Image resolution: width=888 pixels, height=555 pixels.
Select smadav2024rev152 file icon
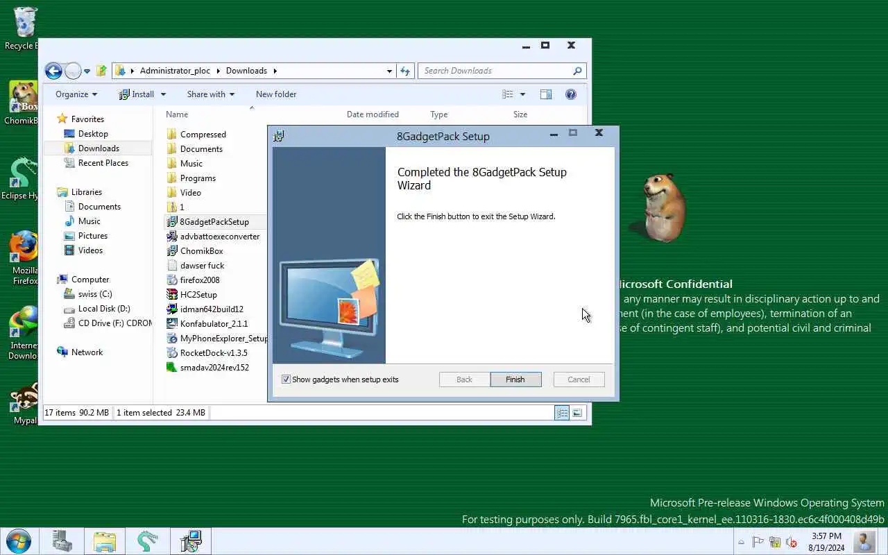(173, 368)
